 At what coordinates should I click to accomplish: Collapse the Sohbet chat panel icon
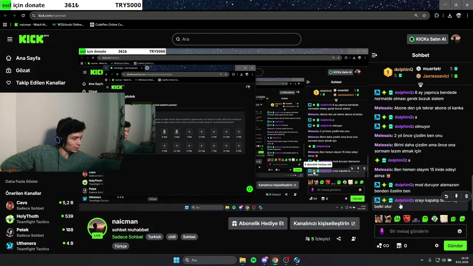(x=374, y=55)
